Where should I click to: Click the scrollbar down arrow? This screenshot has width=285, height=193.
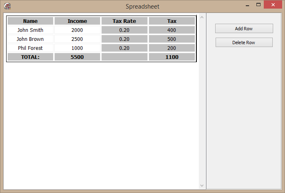point(202,186)
